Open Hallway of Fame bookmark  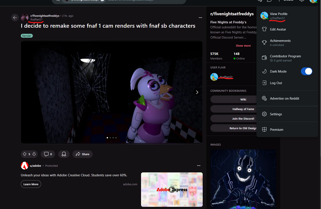233,109
